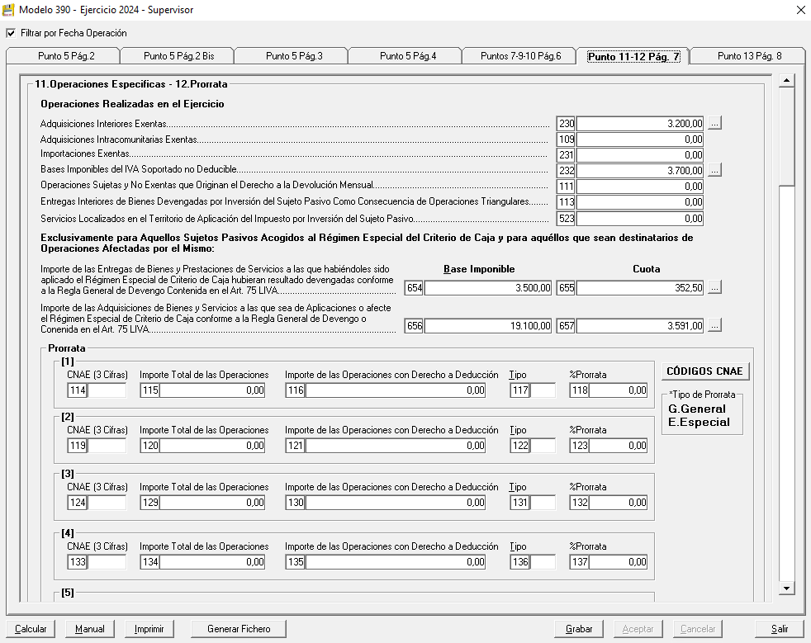Focus field 113 Operaciones Triangulares value
Viewport: 811px width, 643px height.
(x=640, y=202)
